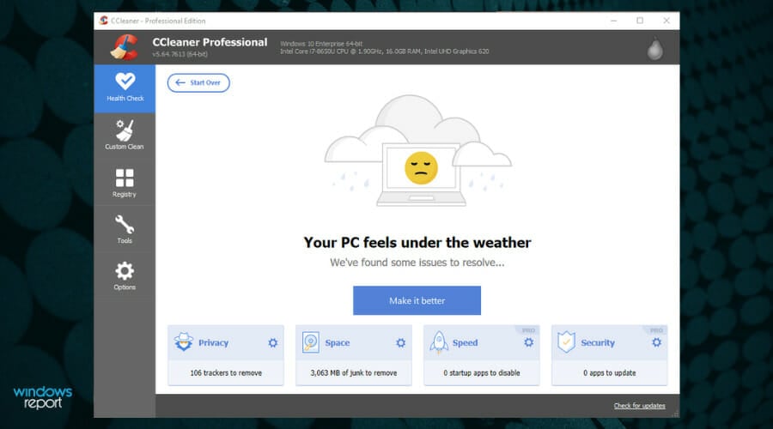Screen dimensions: 773x429
Task: Click the Privacy spy icon
Action: coord(184,341)
